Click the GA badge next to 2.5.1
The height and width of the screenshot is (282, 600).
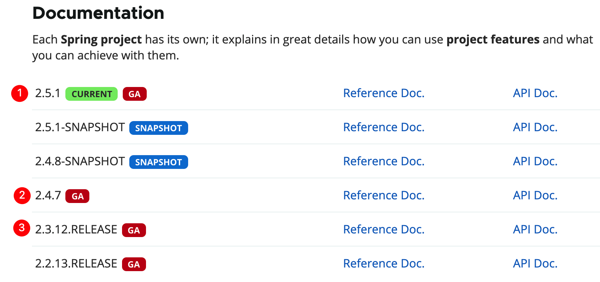tap(135, 94)
